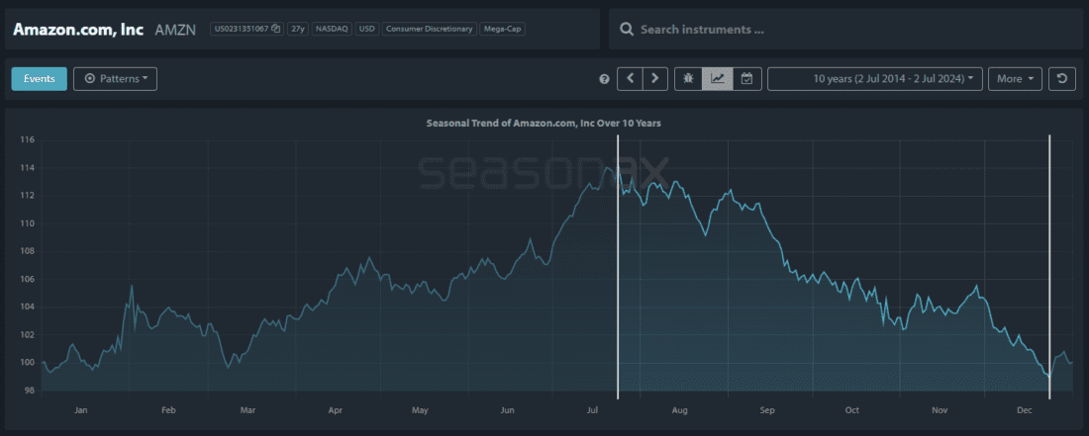1089x436 pixels.
Task: Open the Patterns dropdown
Action: 116,78
